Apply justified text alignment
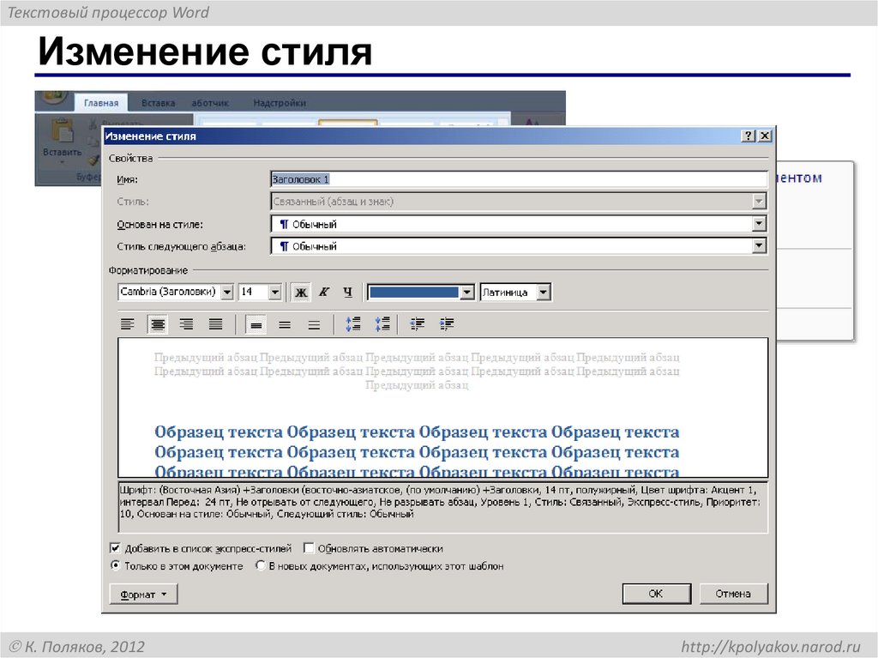Viewport: 878px width, 658px height. pos(215,323)
